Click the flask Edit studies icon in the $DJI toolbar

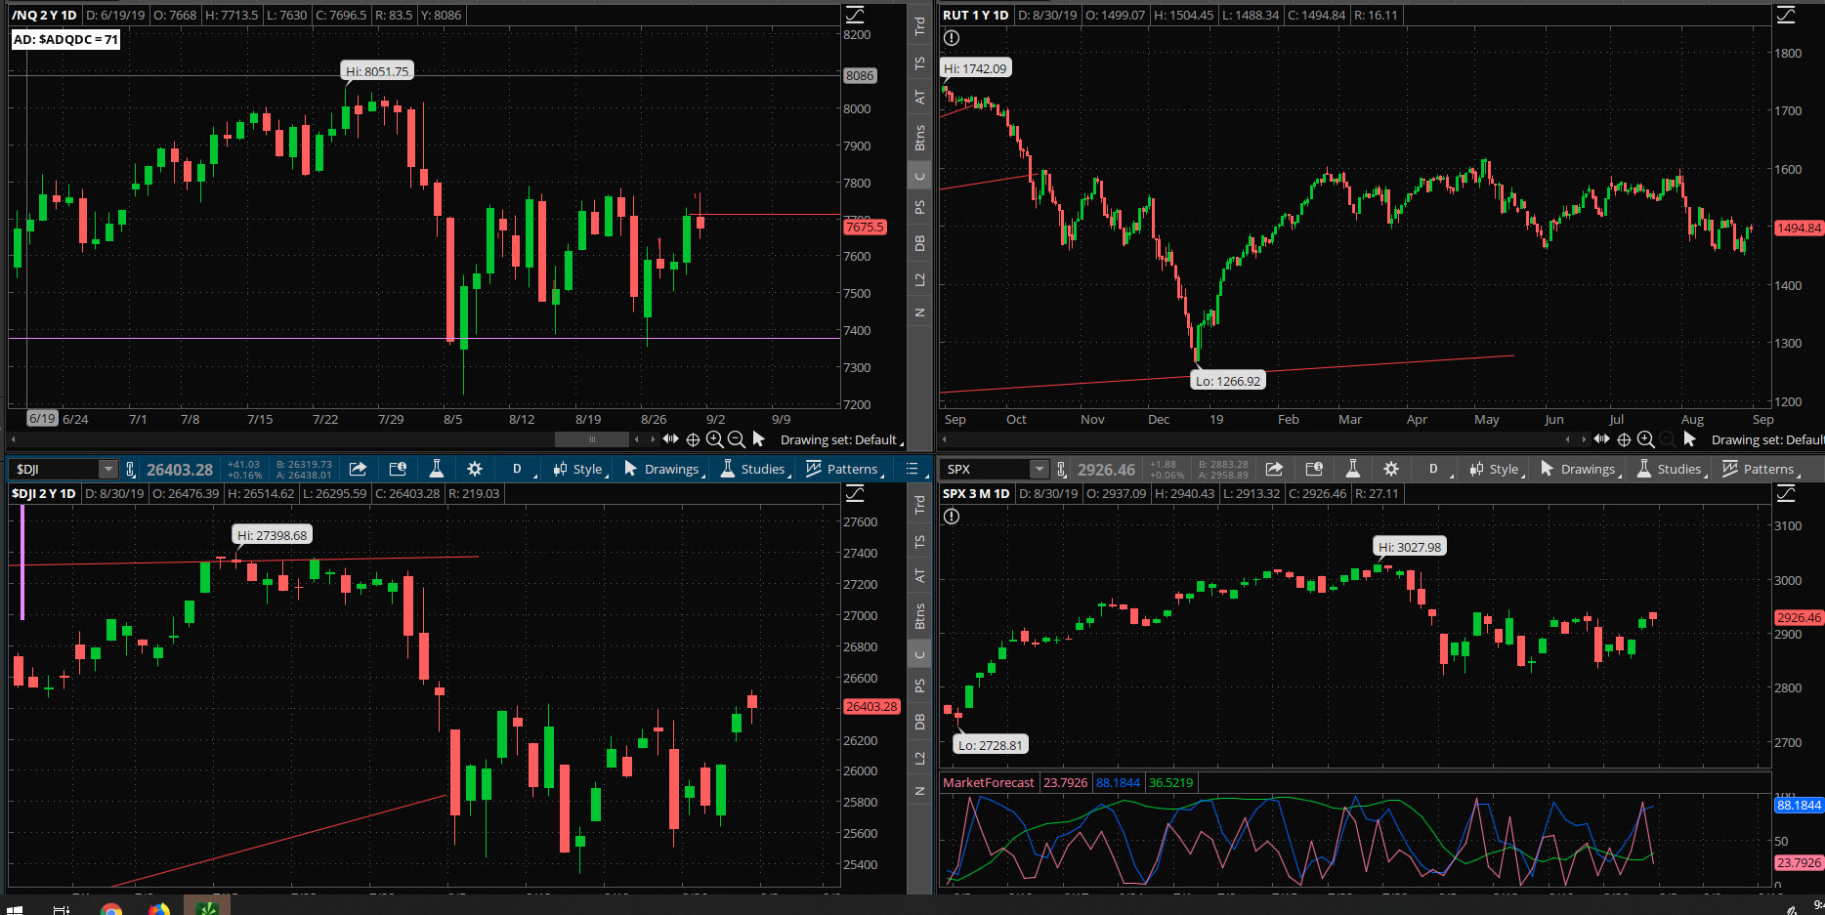coord(437,469)
